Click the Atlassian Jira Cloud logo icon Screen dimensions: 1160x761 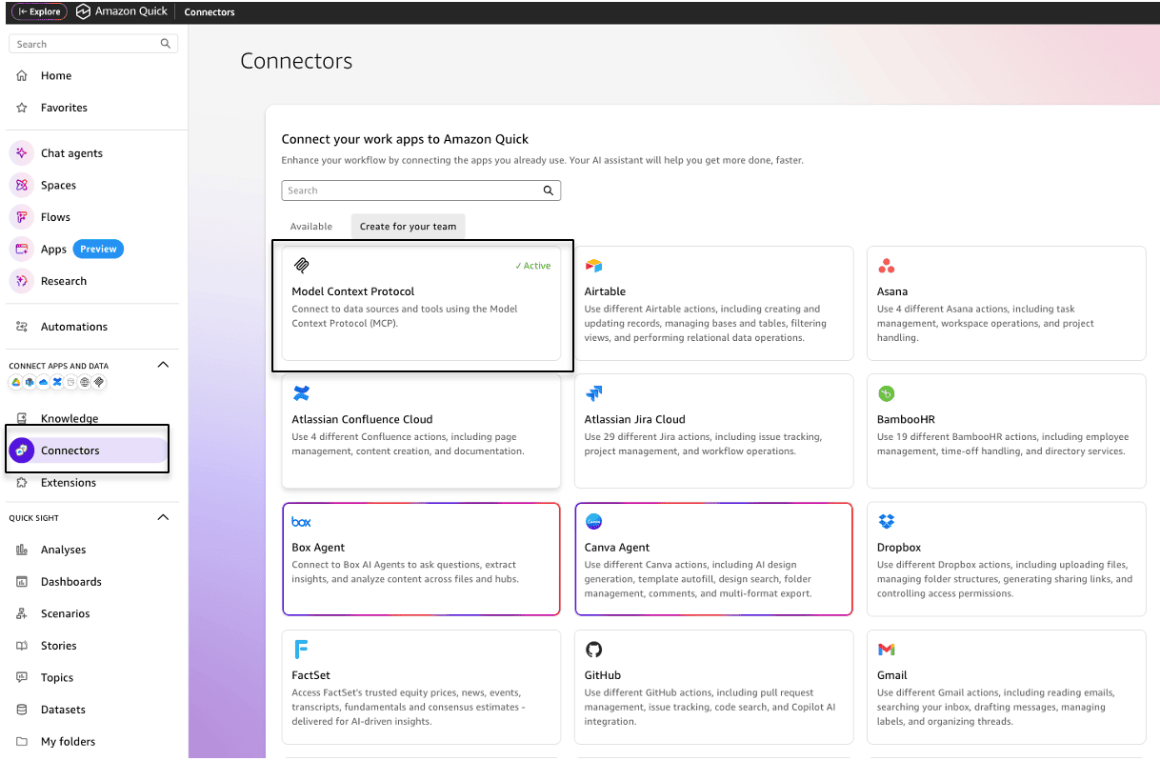pyautogui.click(x=594, y=393)
